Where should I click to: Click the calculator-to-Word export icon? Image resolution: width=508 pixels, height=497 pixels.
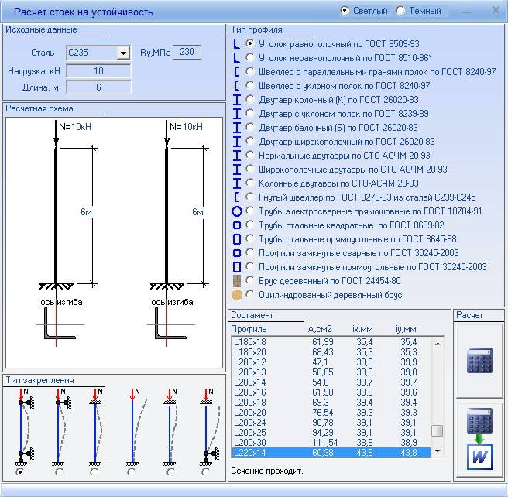click(479, 438)
